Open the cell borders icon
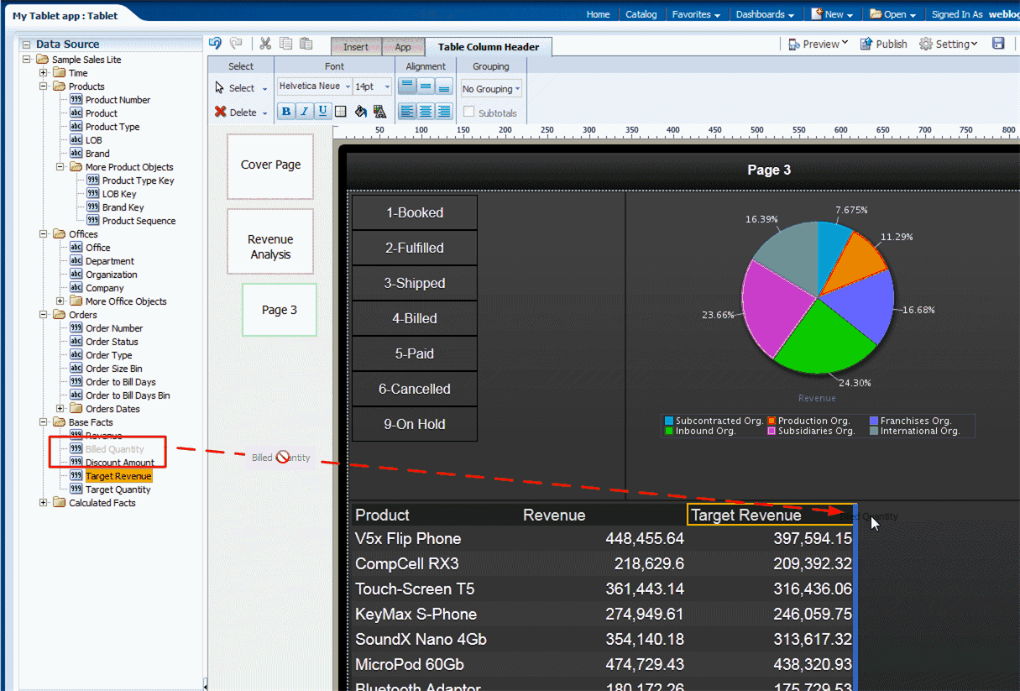Screen dimensions: 1020x691 pos(341,111)
